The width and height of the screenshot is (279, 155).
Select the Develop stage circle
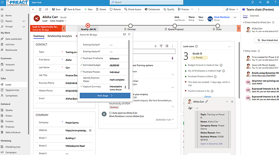(x=131, y=26)
